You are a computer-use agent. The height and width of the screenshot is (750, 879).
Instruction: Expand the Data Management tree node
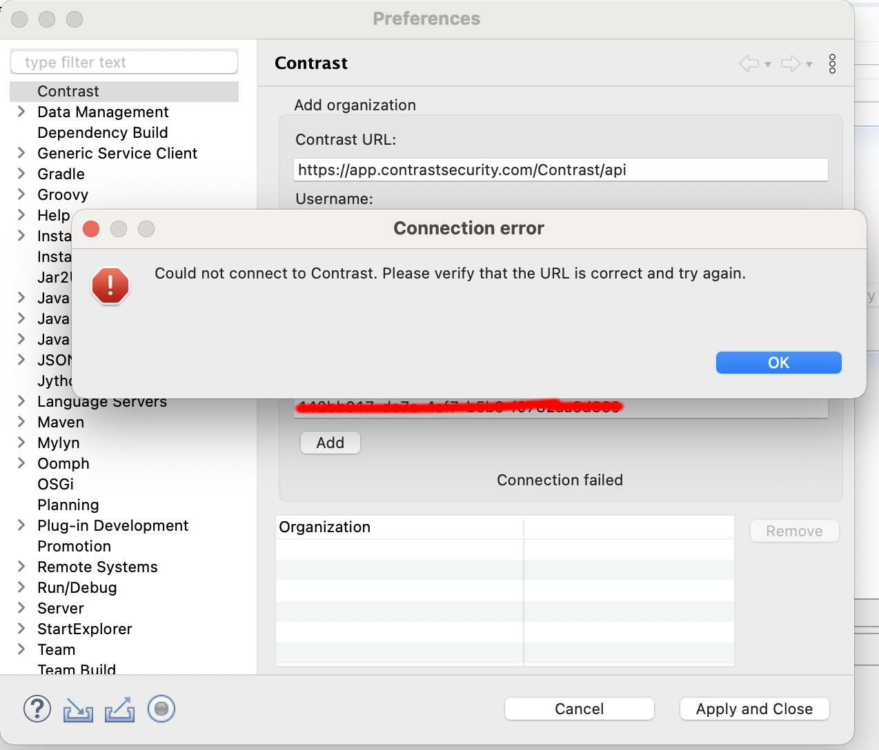click(x=21, y=112)
